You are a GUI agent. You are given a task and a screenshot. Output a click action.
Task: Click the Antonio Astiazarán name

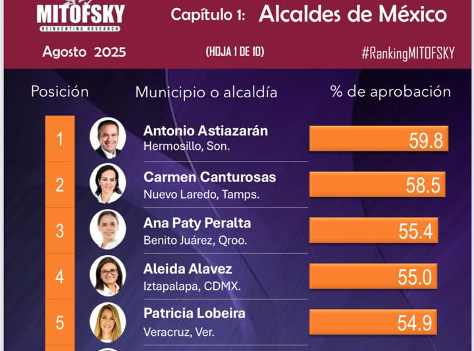[205, 131]
